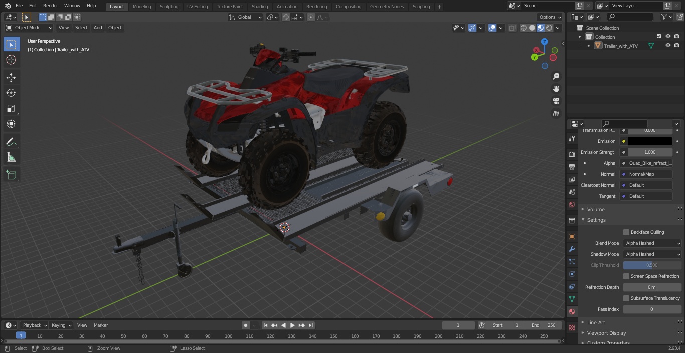The height and width of the screenshot is (353, 685).
Task: Open the viewport Add menu
Action: coord(98,28)
